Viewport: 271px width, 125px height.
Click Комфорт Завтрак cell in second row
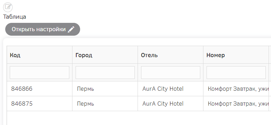238,104
